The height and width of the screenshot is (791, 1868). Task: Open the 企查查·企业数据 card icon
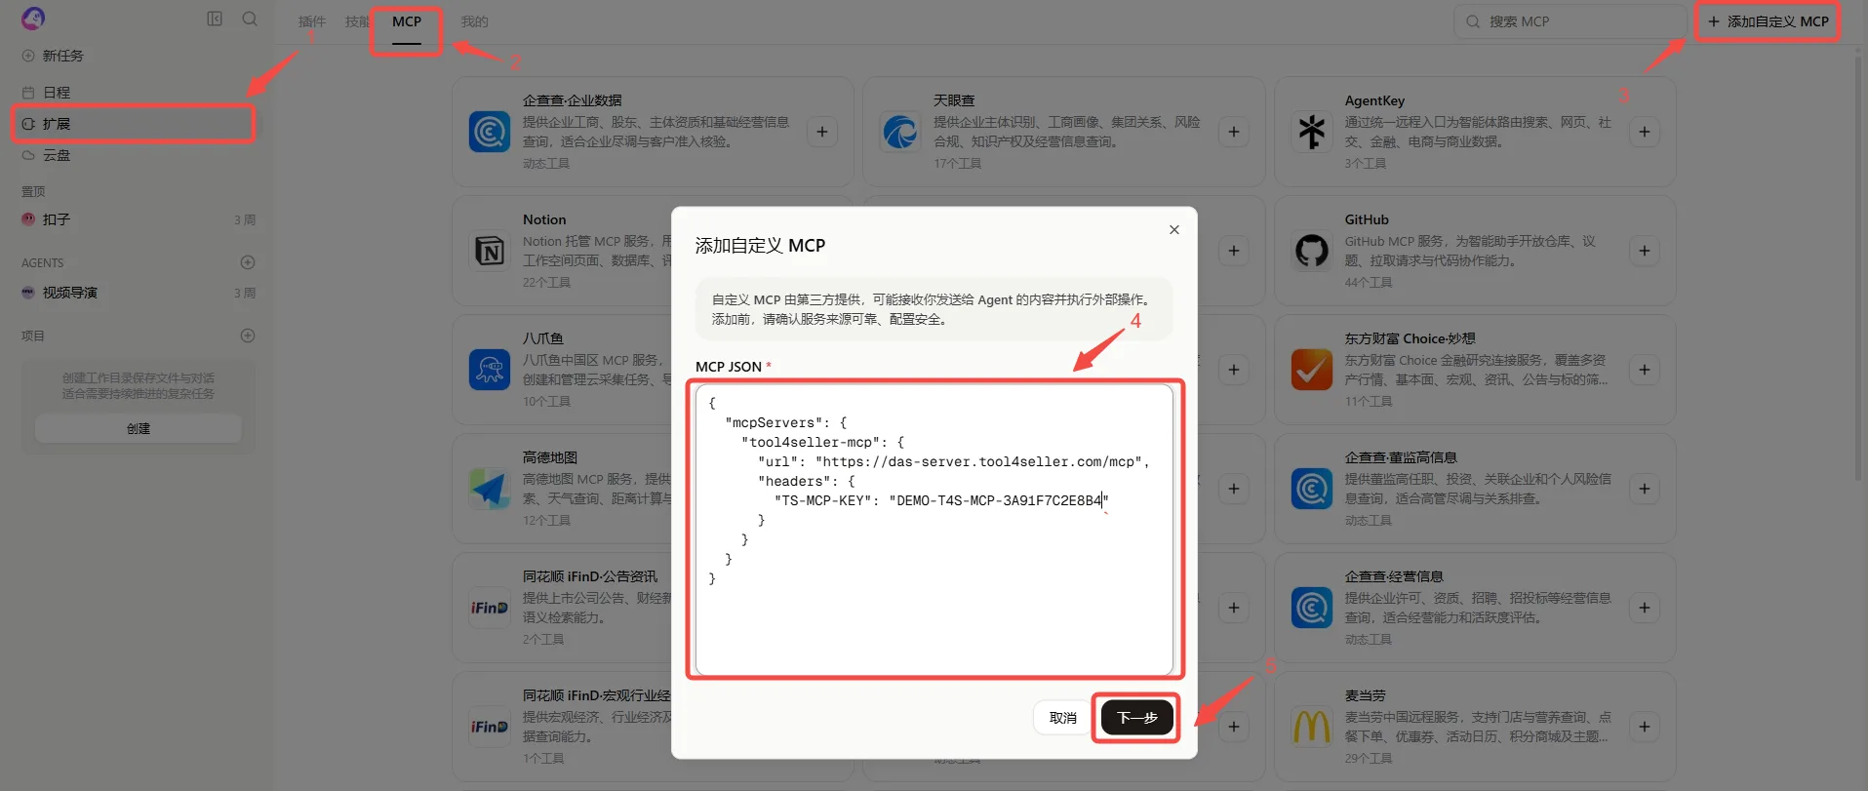(490, 132)
